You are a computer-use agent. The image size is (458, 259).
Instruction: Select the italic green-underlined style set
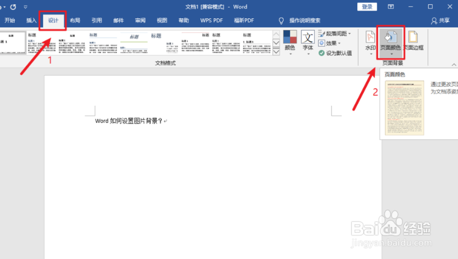click(134, 42)
